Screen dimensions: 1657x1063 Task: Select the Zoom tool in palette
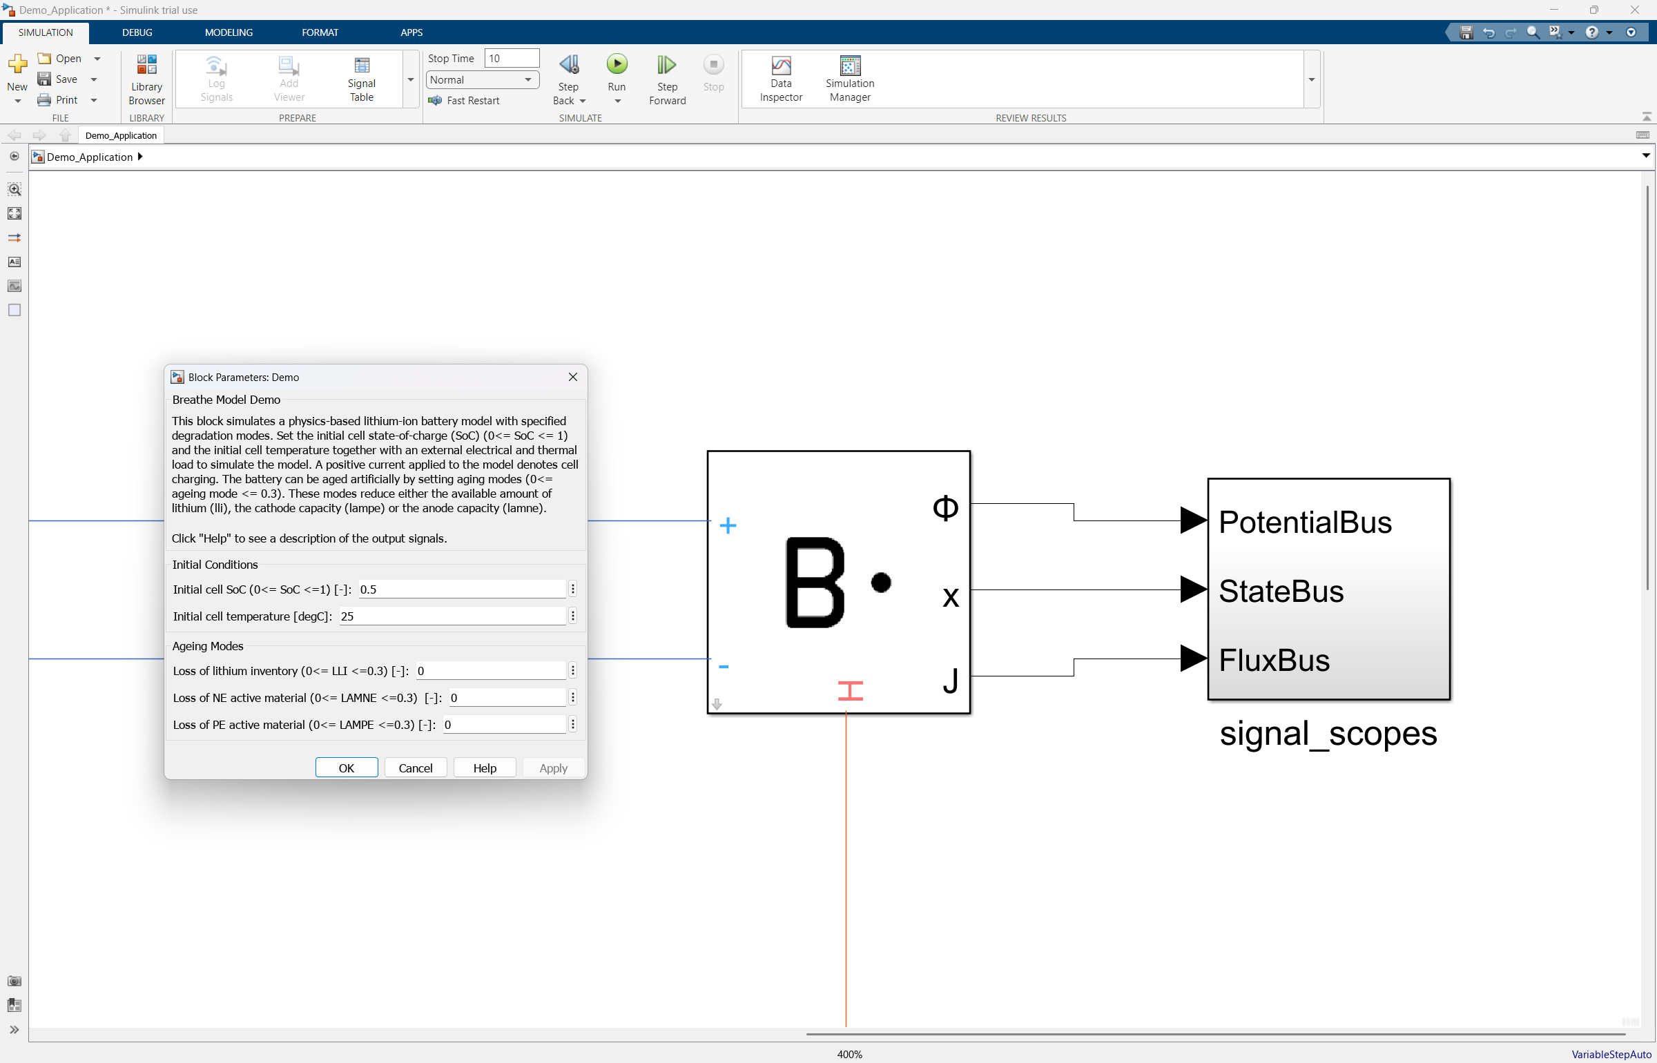tap(14, 188)
